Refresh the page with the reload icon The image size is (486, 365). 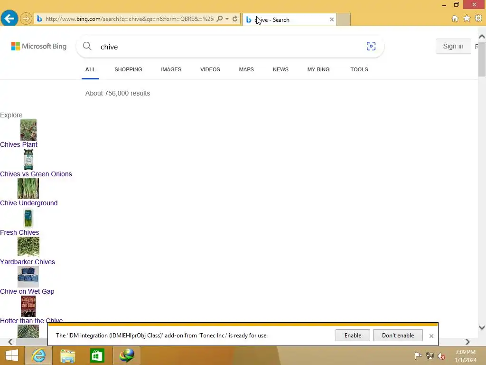click(235, 19)
